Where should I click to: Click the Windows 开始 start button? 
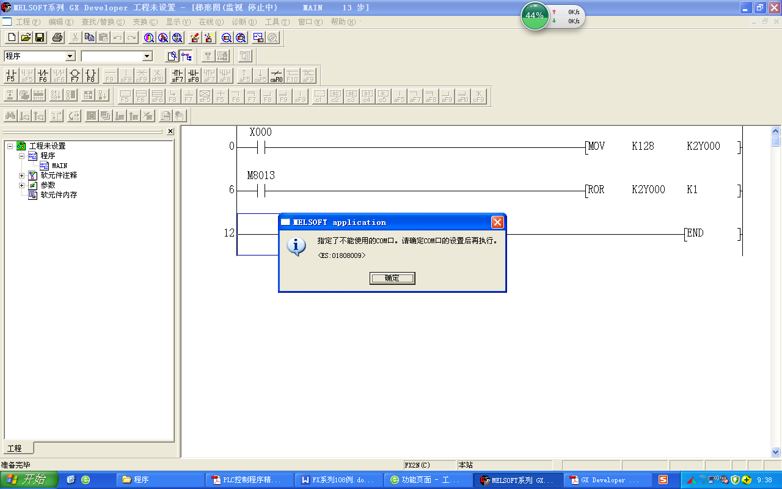(x=29, y=480)
